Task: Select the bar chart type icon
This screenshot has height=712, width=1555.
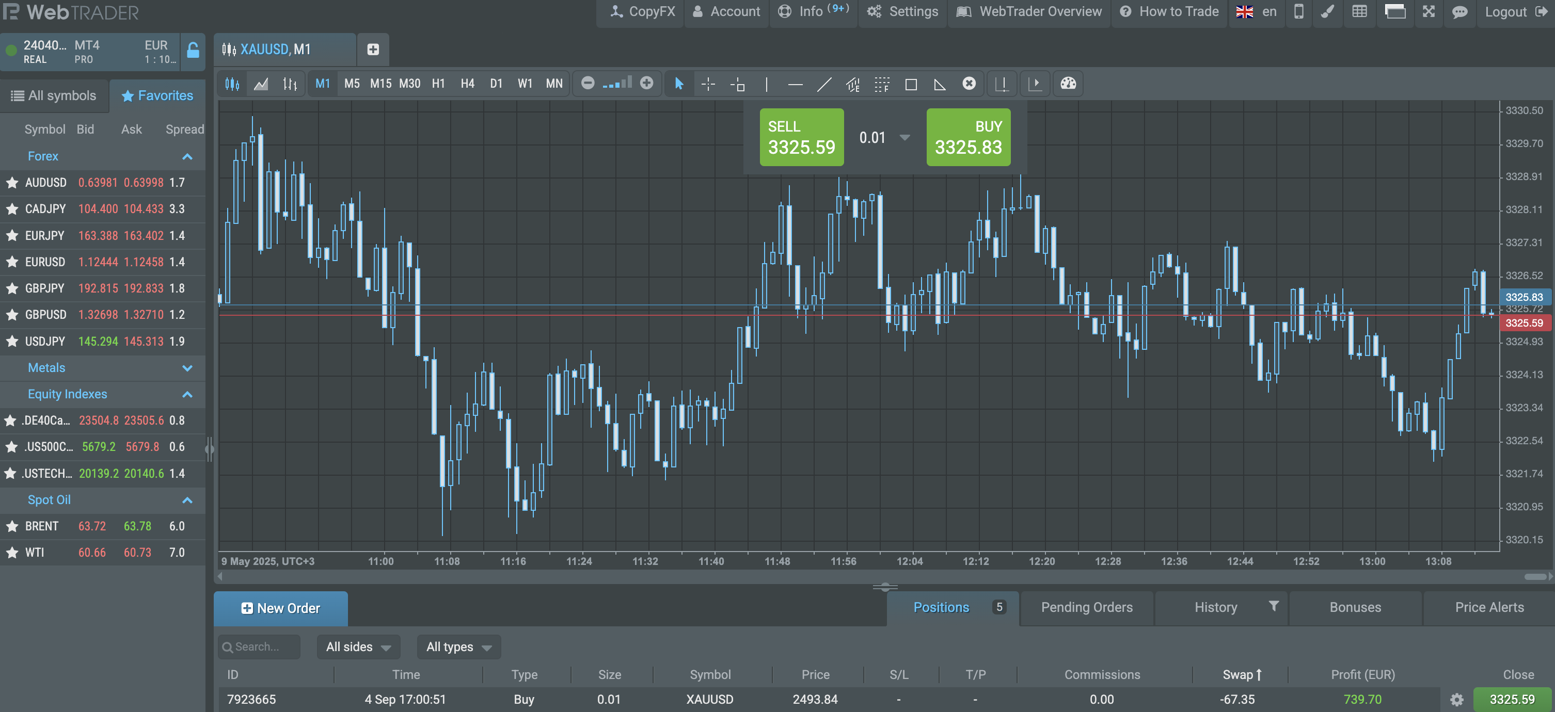Action: tap(290, 84)
